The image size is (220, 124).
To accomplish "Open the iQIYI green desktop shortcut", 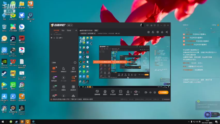I will pos(13,86).
